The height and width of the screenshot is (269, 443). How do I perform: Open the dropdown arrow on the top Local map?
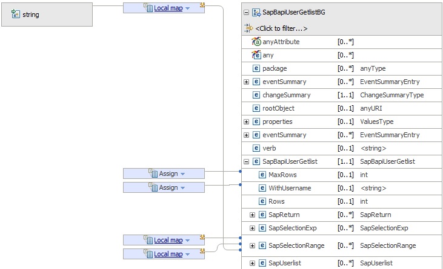pyautogui.click(x=188, y=8)
